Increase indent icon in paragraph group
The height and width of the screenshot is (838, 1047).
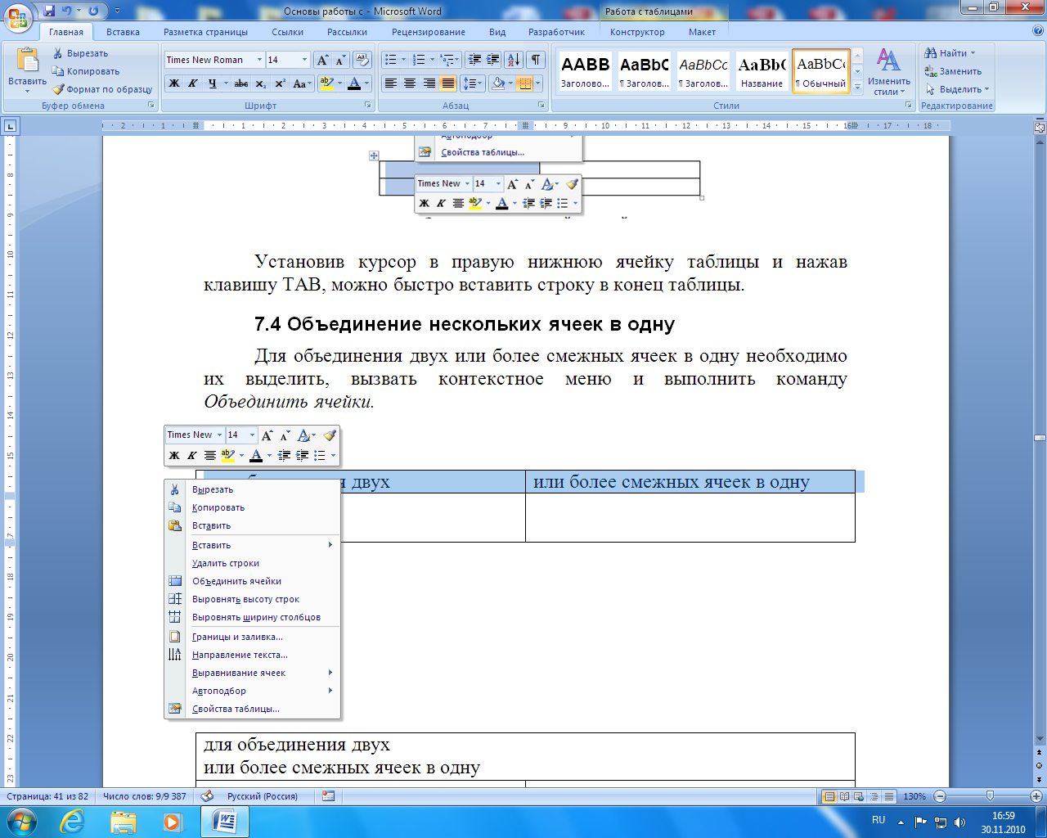[x=493, y=60]
